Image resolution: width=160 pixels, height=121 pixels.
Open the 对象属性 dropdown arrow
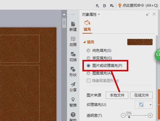tap(99, 15)
